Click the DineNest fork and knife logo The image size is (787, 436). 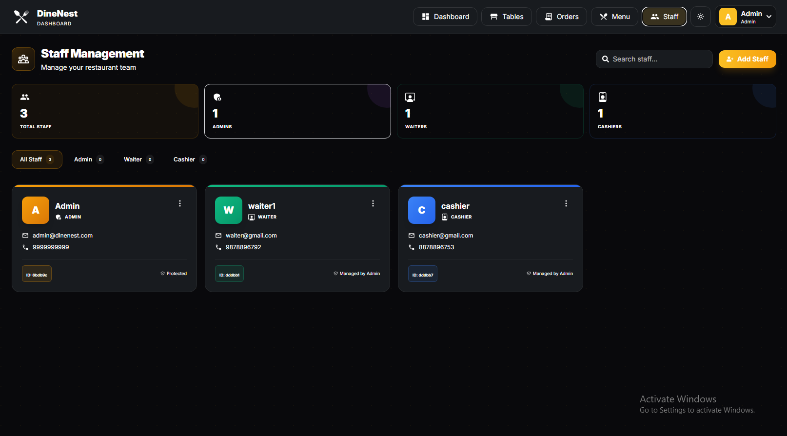(x=21, y=17)
